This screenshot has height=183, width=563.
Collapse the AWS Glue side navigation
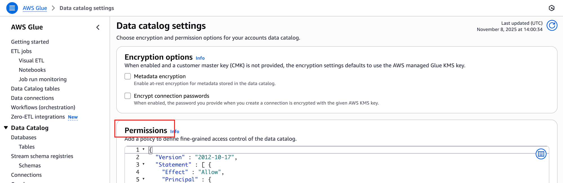(98, 27)
